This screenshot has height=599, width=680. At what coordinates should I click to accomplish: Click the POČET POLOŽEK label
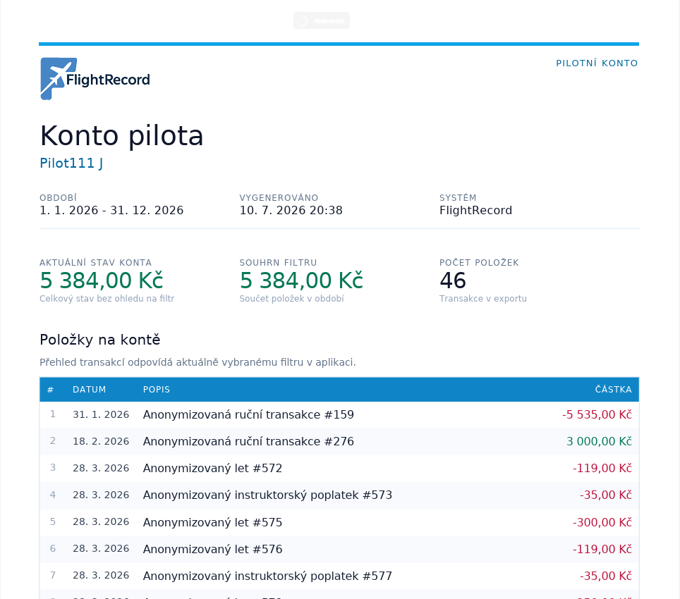[479, 263]
